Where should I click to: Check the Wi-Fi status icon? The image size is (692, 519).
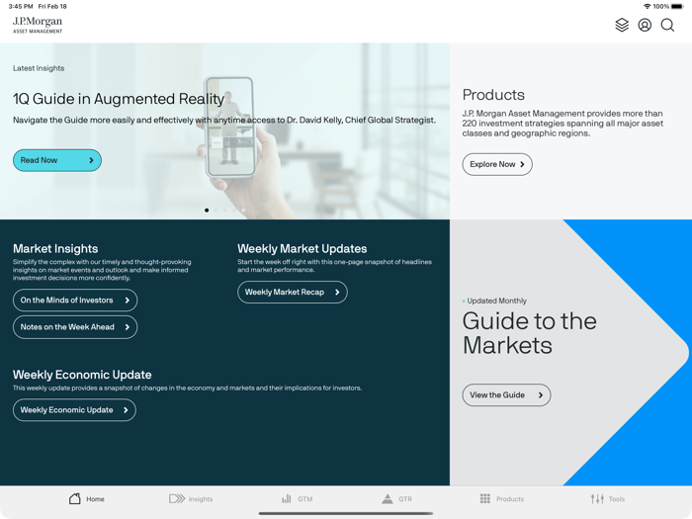(x=647, y=6)
